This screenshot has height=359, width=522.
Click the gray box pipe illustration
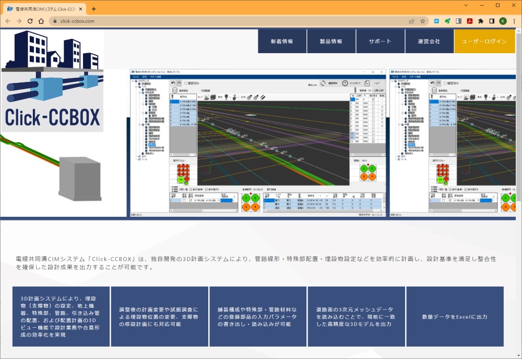coord(80,179)
